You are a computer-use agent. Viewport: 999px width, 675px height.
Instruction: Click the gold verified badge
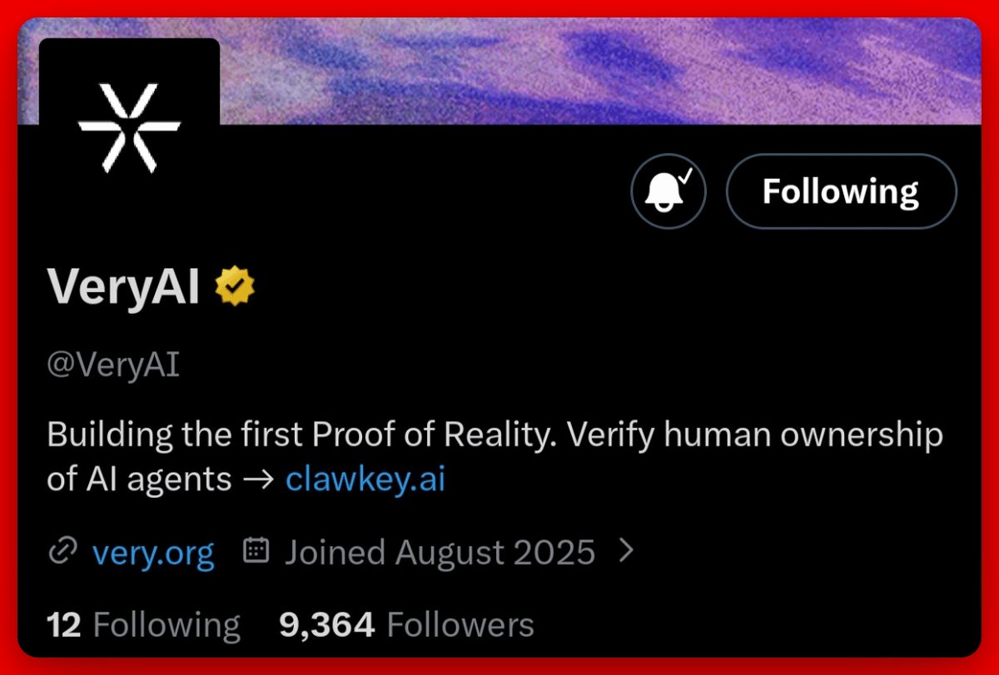pyautogui.click(x=235, y=287)
